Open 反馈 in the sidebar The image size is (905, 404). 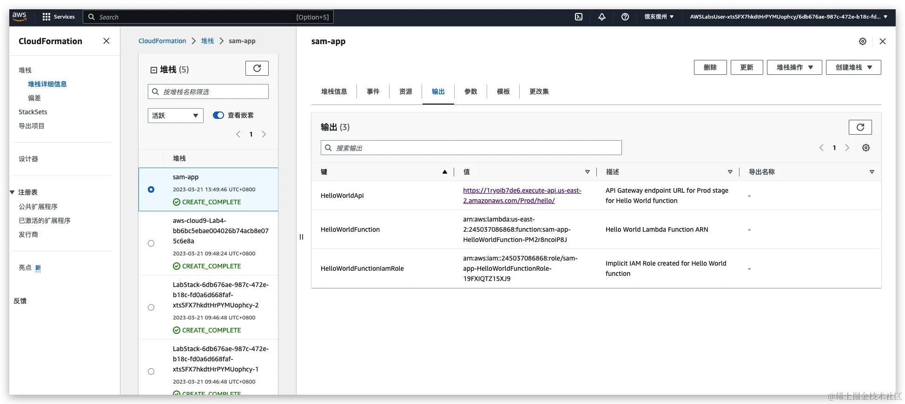20,301
